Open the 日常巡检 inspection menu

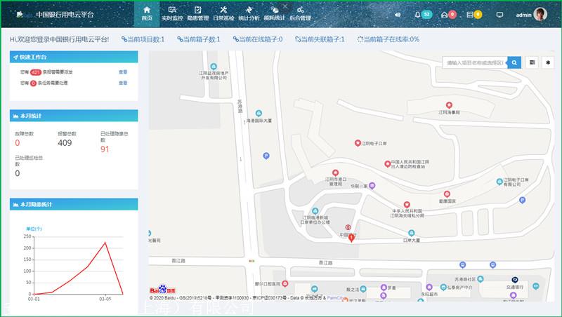click(223, 14)
